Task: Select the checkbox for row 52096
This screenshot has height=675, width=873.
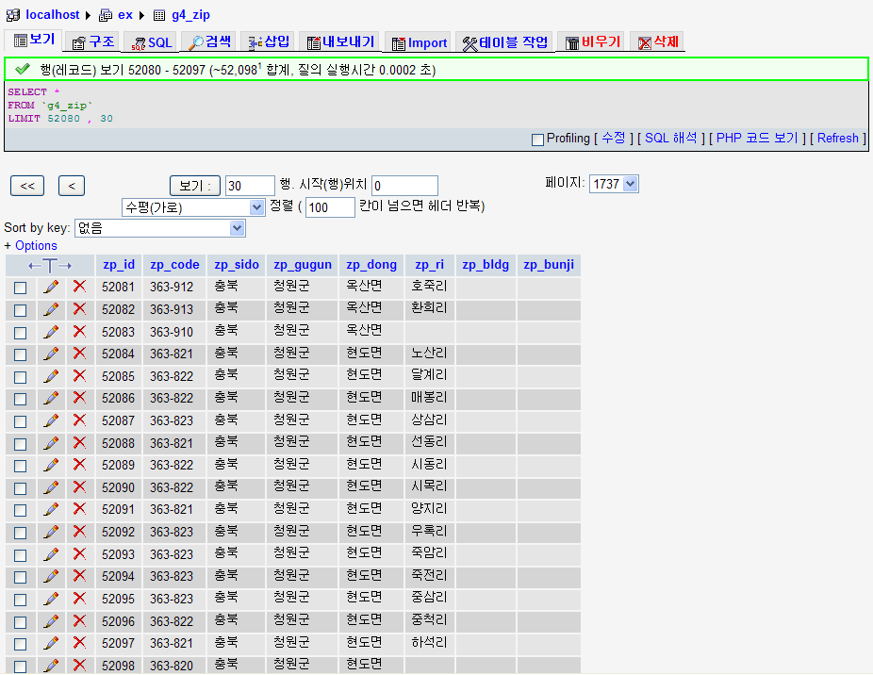Action: pos(20,622)
